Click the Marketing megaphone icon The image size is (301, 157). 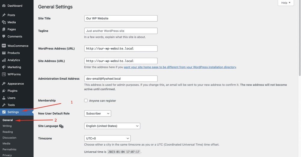4,67
